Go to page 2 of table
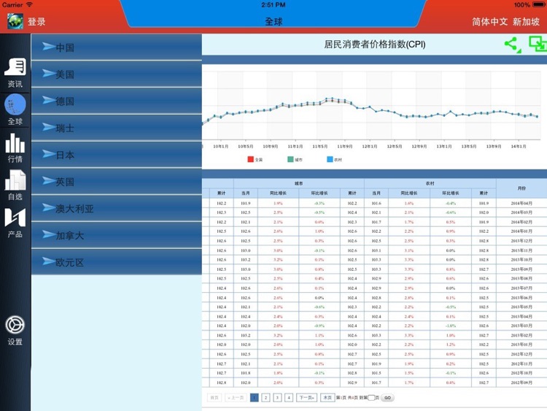 click(265, 398)
